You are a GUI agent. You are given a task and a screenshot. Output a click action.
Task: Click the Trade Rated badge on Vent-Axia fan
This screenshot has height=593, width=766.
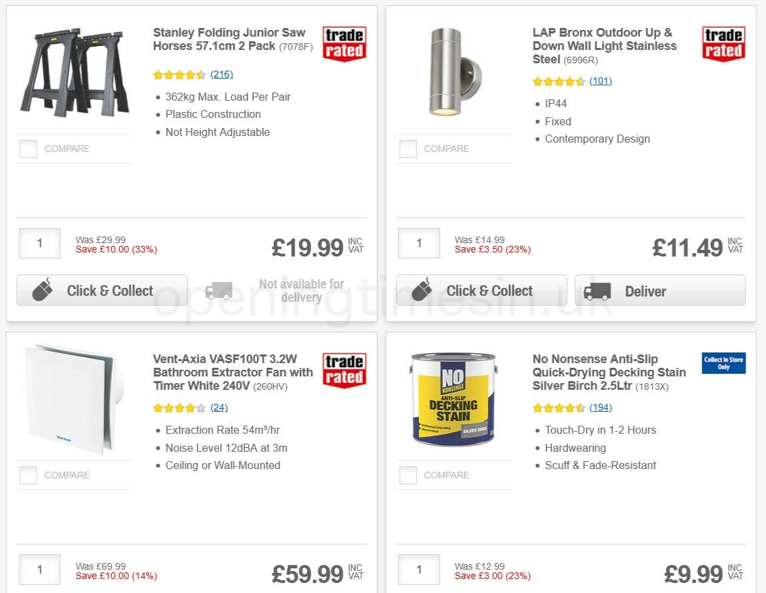pyautogui.click(x=344, y=368)
